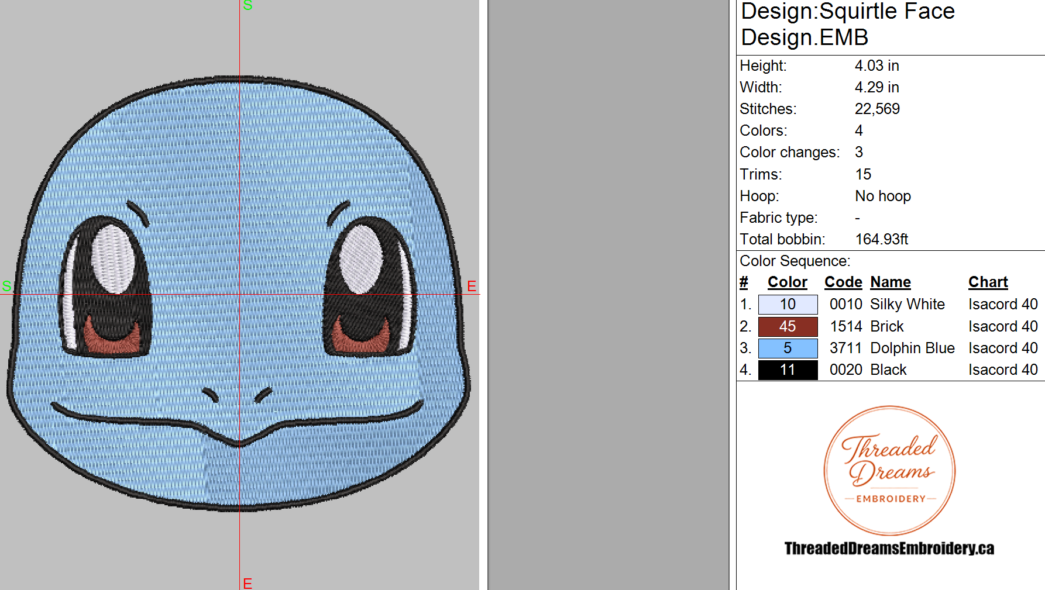Select the Brick color swatch numbered 45
Viewport: 1045px width, 590px height.
point(788,326)
